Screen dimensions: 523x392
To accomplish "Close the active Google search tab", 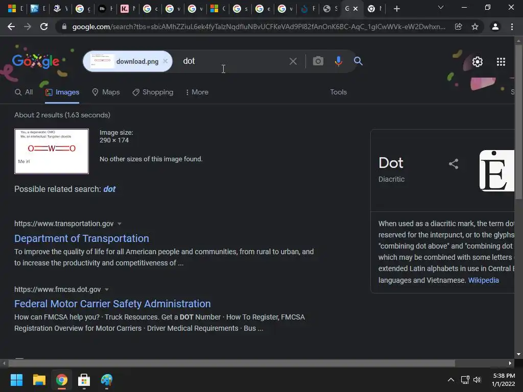I will pos(355,9).
